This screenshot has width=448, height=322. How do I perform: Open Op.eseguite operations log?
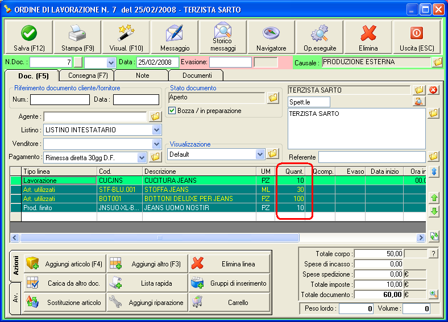320,37
